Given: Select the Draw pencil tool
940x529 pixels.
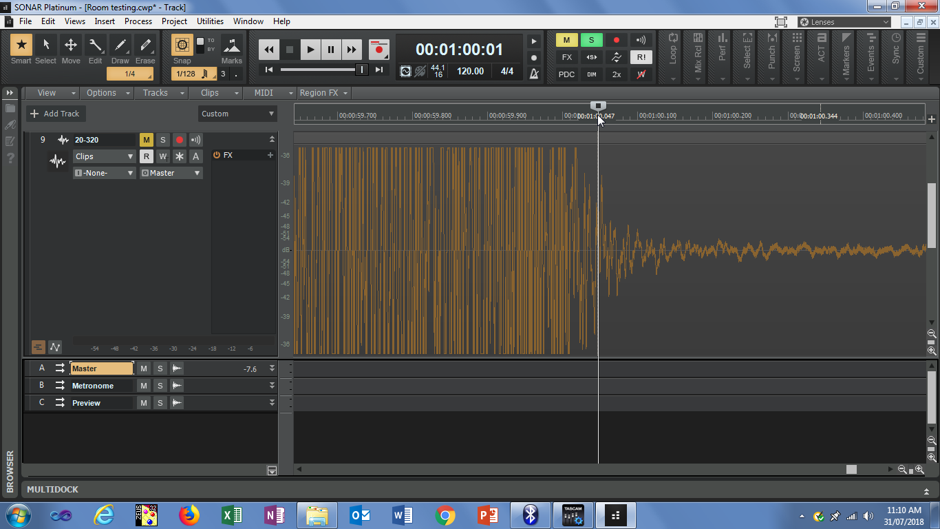Looking at the screenshot, I should pos(120,45).
